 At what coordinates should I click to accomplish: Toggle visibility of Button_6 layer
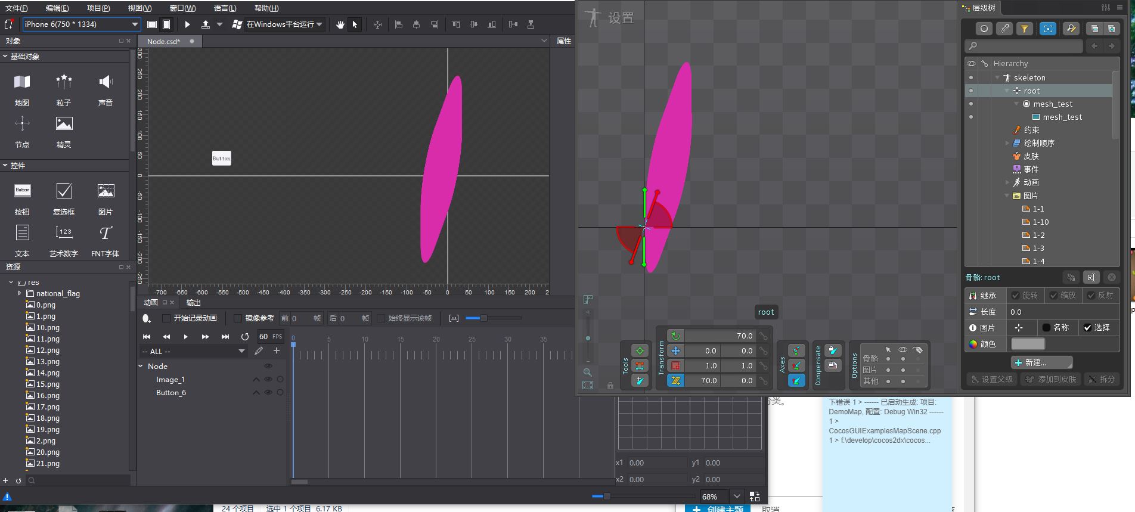(x=268, y=393)
